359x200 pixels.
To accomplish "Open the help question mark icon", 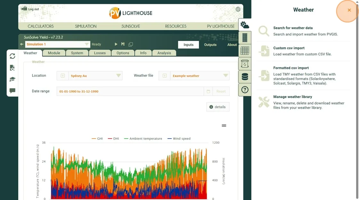I will point(245,90).
